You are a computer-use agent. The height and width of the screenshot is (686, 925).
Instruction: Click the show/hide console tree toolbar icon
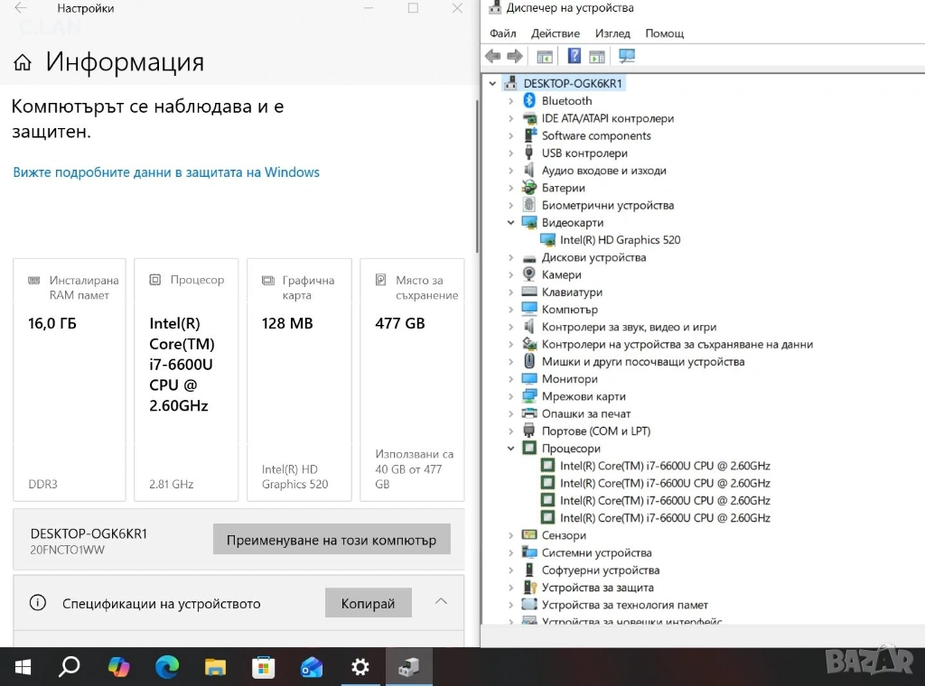pyautogui.click(x=545, y=56)
